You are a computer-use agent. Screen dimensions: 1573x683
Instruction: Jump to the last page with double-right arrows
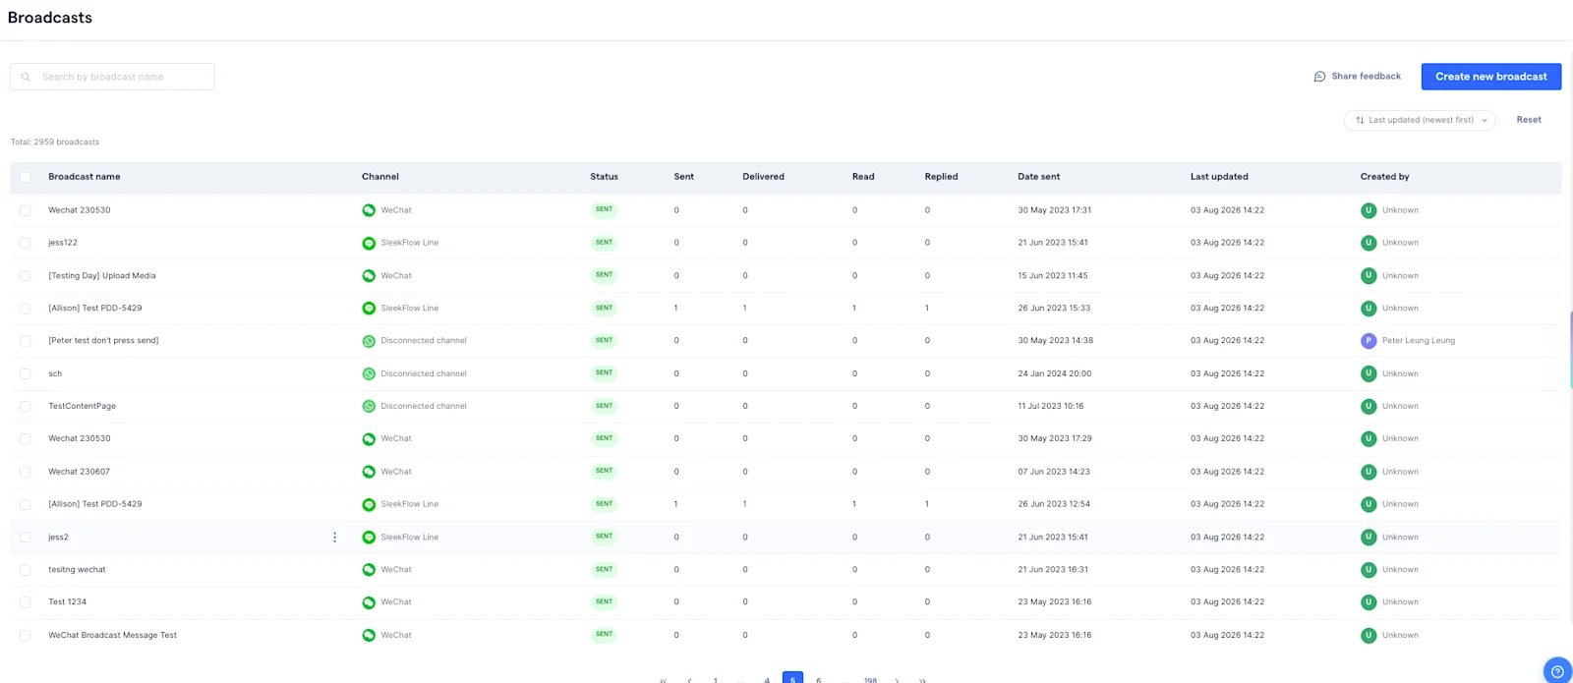coord(922,680)
